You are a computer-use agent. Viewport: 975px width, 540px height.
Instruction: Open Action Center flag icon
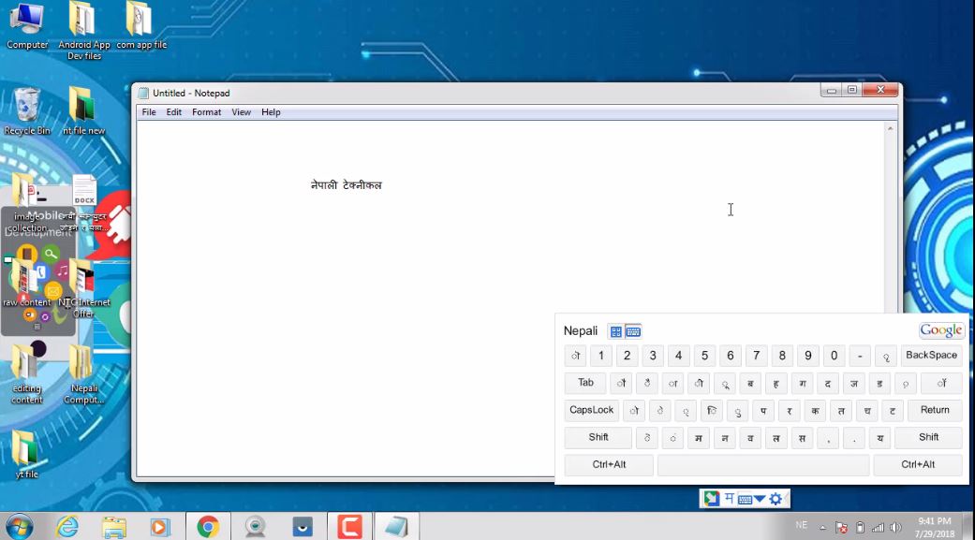[x=841, y=528]
